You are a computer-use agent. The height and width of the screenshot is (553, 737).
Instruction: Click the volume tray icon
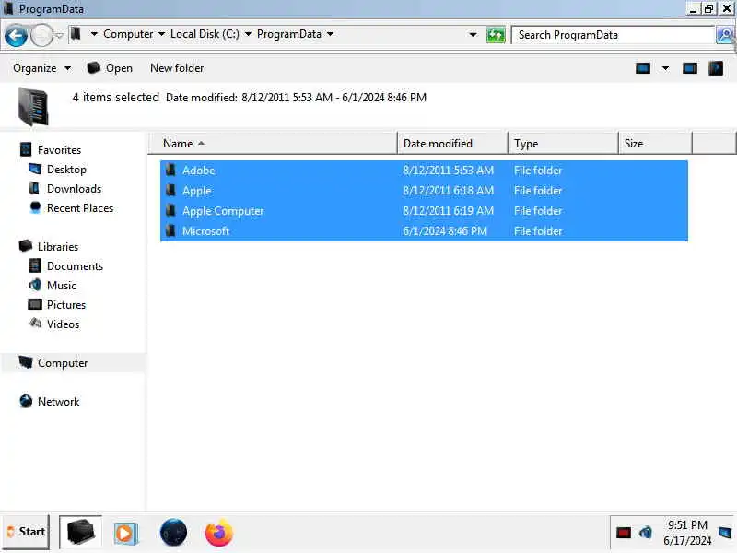(x=646, y=533)
